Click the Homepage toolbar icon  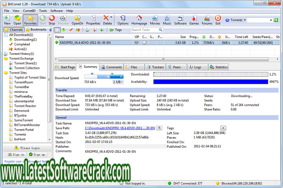click(x=139, y=20)
